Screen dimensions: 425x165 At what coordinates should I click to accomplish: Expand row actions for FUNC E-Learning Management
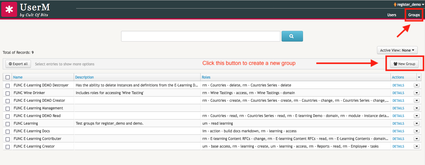click(x=416, y=108)
